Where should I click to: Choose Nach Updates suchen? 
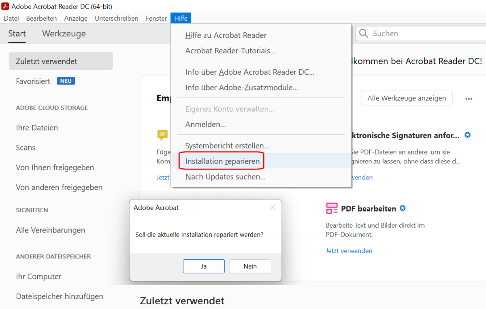click(x=261, y=177)
